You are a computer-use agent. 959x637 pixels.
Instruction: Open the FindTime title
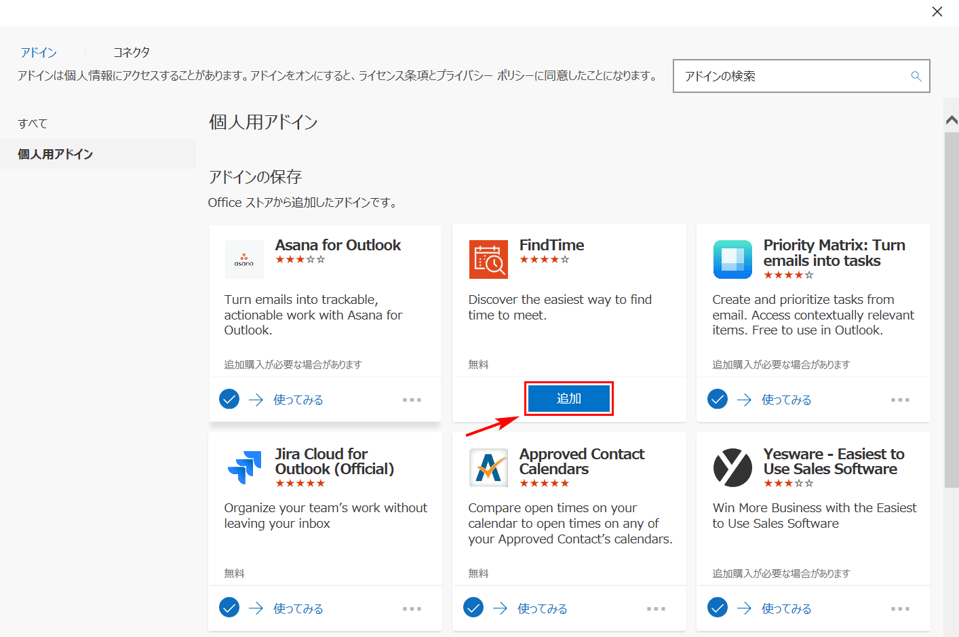click(x=551, y=245)
